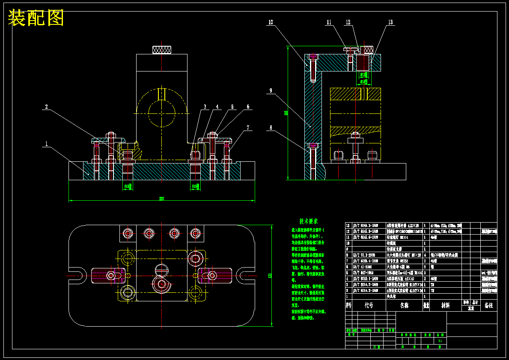
Task: Click the 总计 sub-header in parts table
Action: (x=475, y=303)
